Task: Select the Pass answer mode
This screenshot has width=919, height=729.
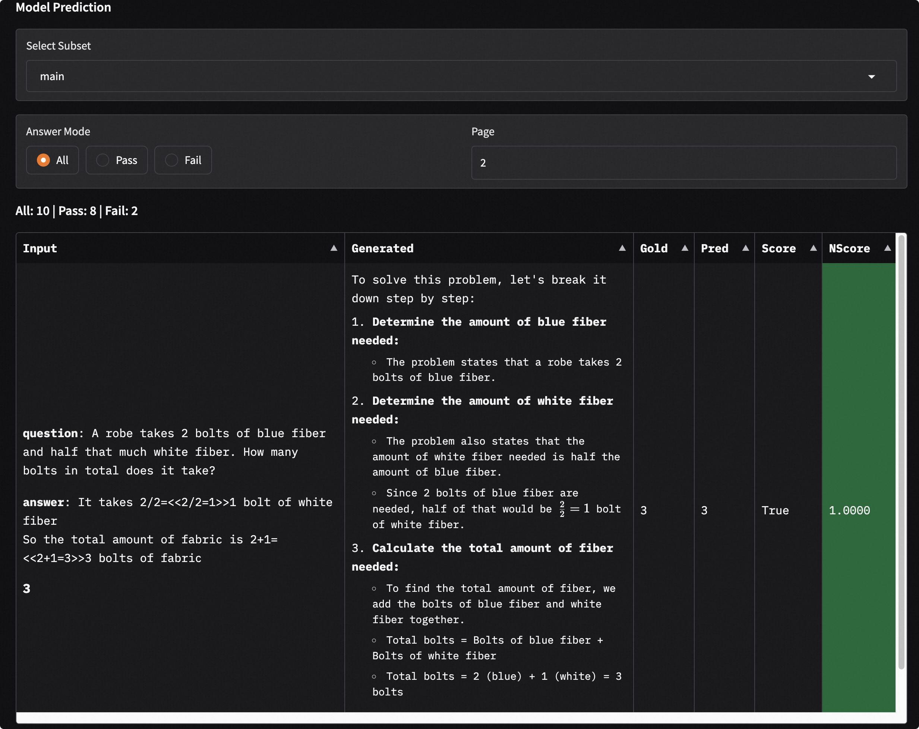Action: coord(103,160)
